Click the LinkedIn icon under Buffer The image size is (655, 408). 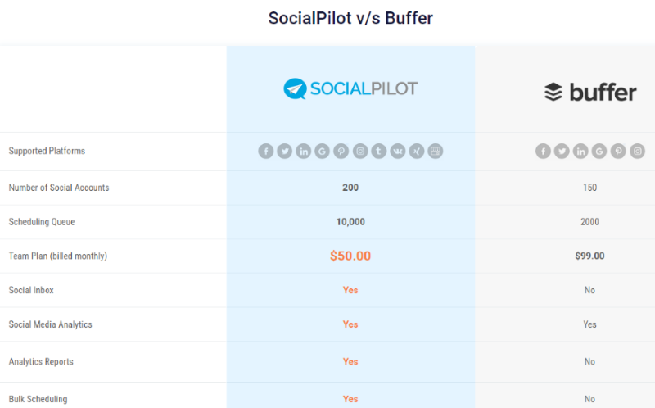pyautogui.click(x=580, y=151)
